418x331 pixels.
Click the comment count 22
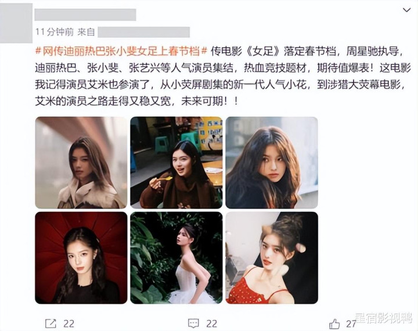pyautogui.click(x=212, y=324)
